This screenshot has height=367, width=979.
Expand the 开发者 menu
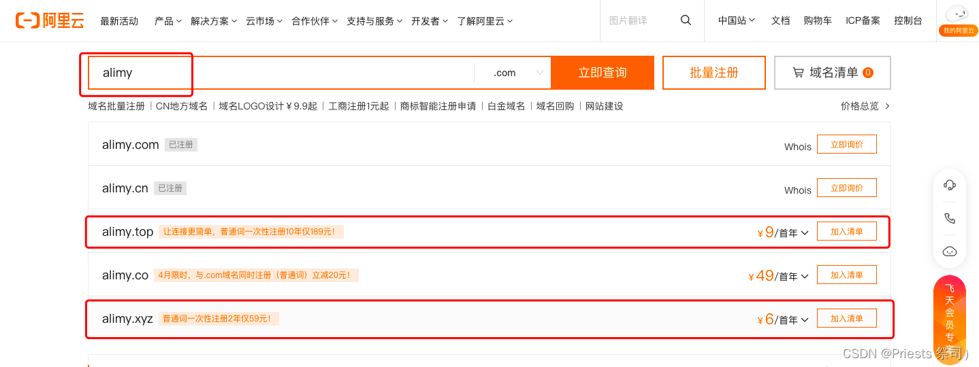click(430, 21)
